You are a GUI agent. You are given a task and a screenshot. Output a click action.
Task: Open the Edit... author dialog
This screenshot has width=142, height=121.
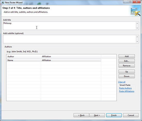click(x=127, y=61)
